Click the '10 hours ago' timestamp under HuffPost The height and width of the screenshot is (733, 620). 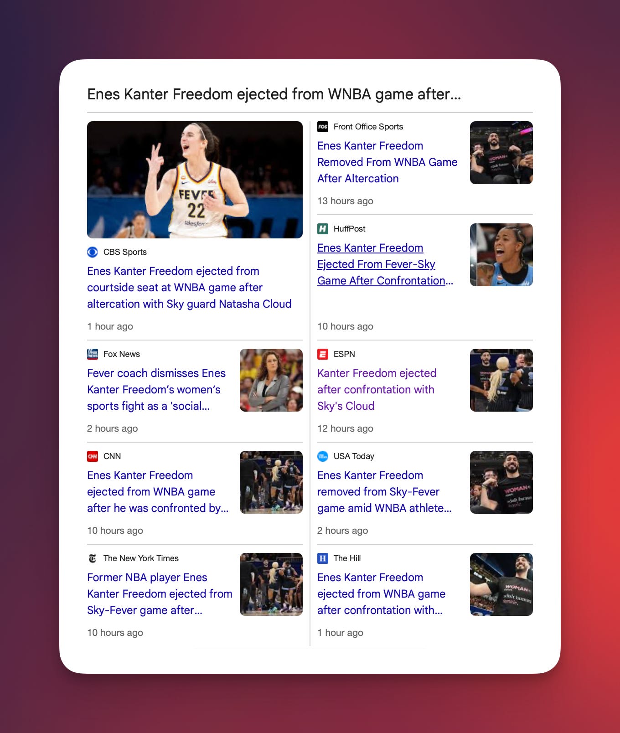click(x=345, y=326)
